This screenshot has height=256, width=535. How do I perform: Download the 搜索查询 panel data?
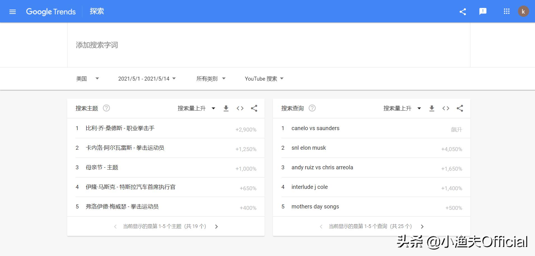tap(432, 108)
